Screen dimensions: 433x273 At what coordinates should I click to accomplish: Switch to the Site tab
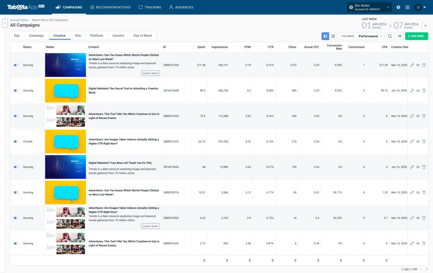[x=78, y=35]
